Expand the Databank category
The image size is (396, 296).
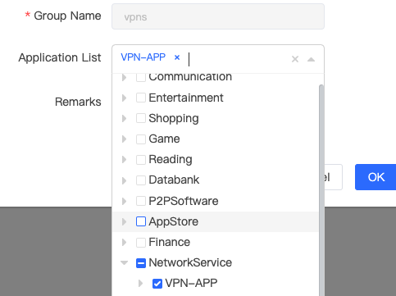(x=124, y=180)
